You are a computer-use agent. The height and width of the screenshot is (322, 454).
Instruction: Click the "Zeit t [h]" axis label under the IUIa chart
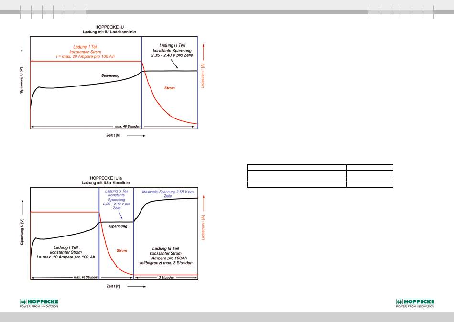click(113, 286)
